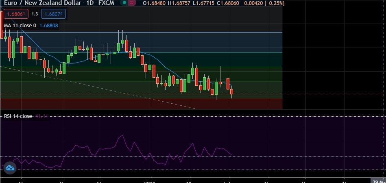Click the 18 date label on time axis
The height and width of the screenshot is (183, 386).
click(x=189, y=182)
